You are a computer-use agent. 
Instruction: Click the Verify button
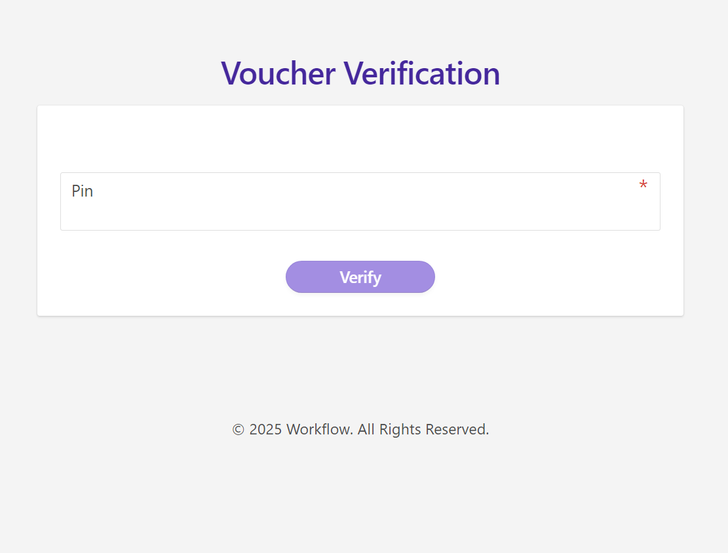[360, 277]
